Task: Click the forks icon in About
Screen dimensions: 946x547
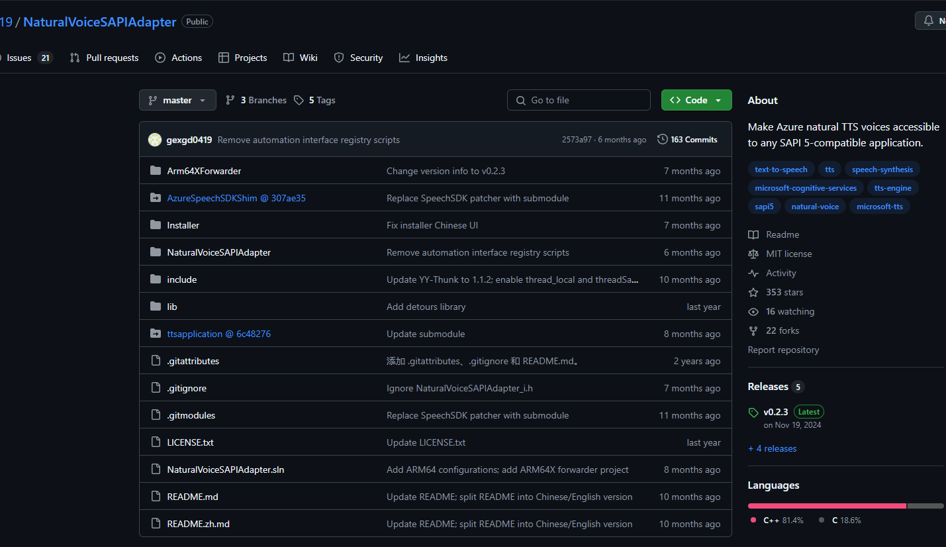Action: [x=753, y=330]
